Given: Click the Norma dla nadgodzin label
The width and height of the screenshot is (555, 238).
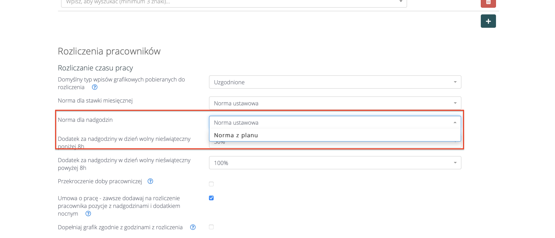Looking at the screenshot, I should click(85, 120).
